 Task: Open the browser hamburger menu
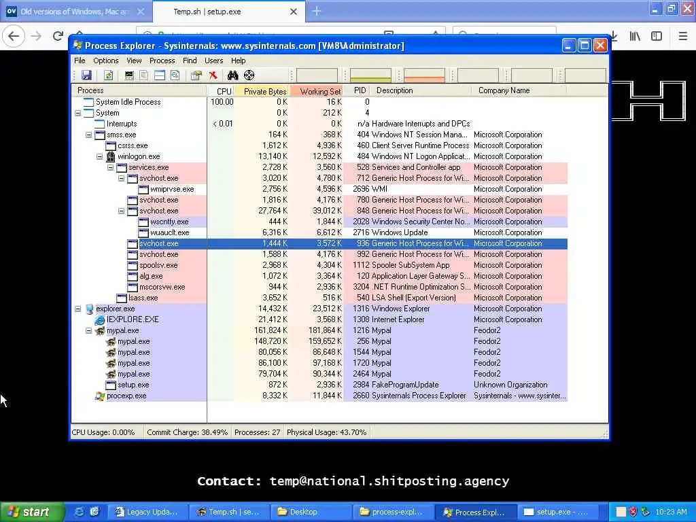click(x=683, y=36)
